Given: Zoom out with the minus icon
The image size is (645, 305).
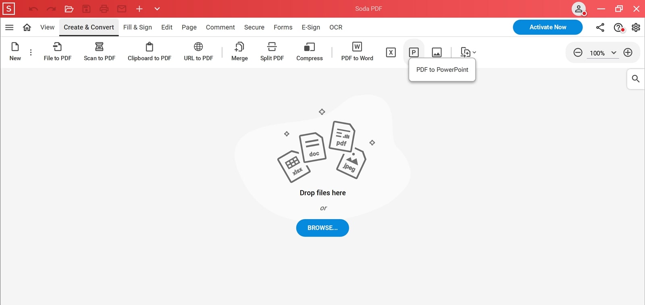Looking at the screenshot, I should click(578, 52).
